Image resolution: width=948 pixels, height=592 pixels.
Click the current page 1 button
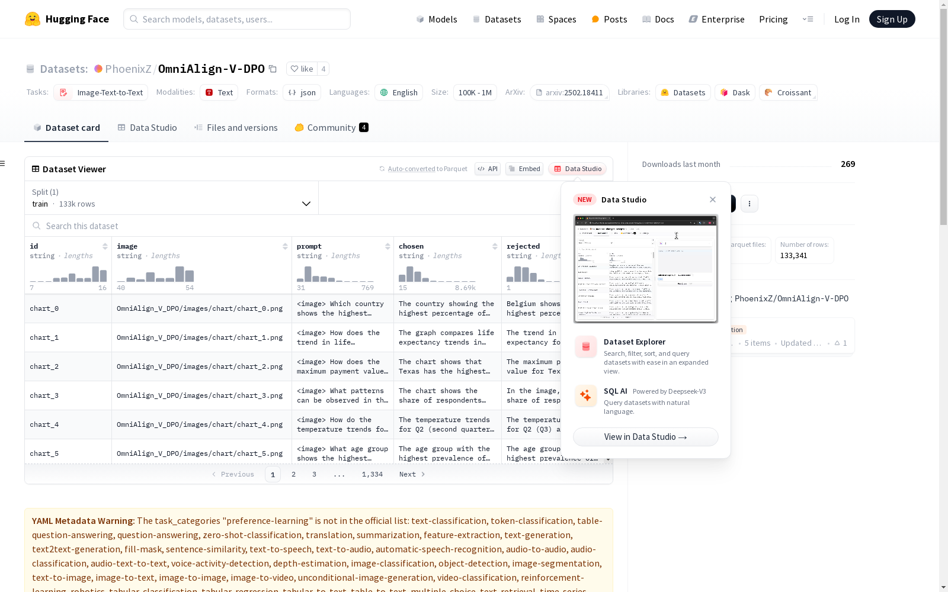[x=273, y=474]
